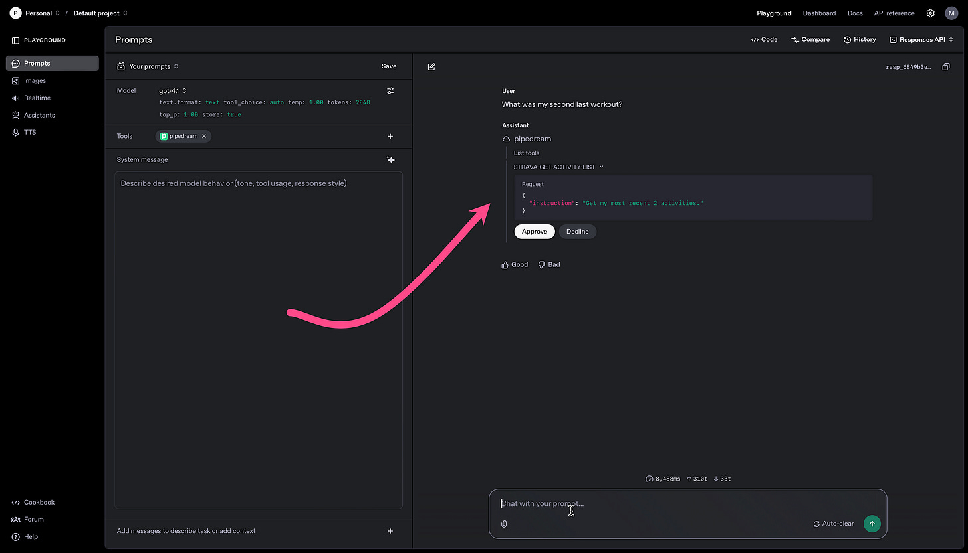Screen dimensions: 968x553
Task: Click the store: true parameter
Action: click(221, 115)
